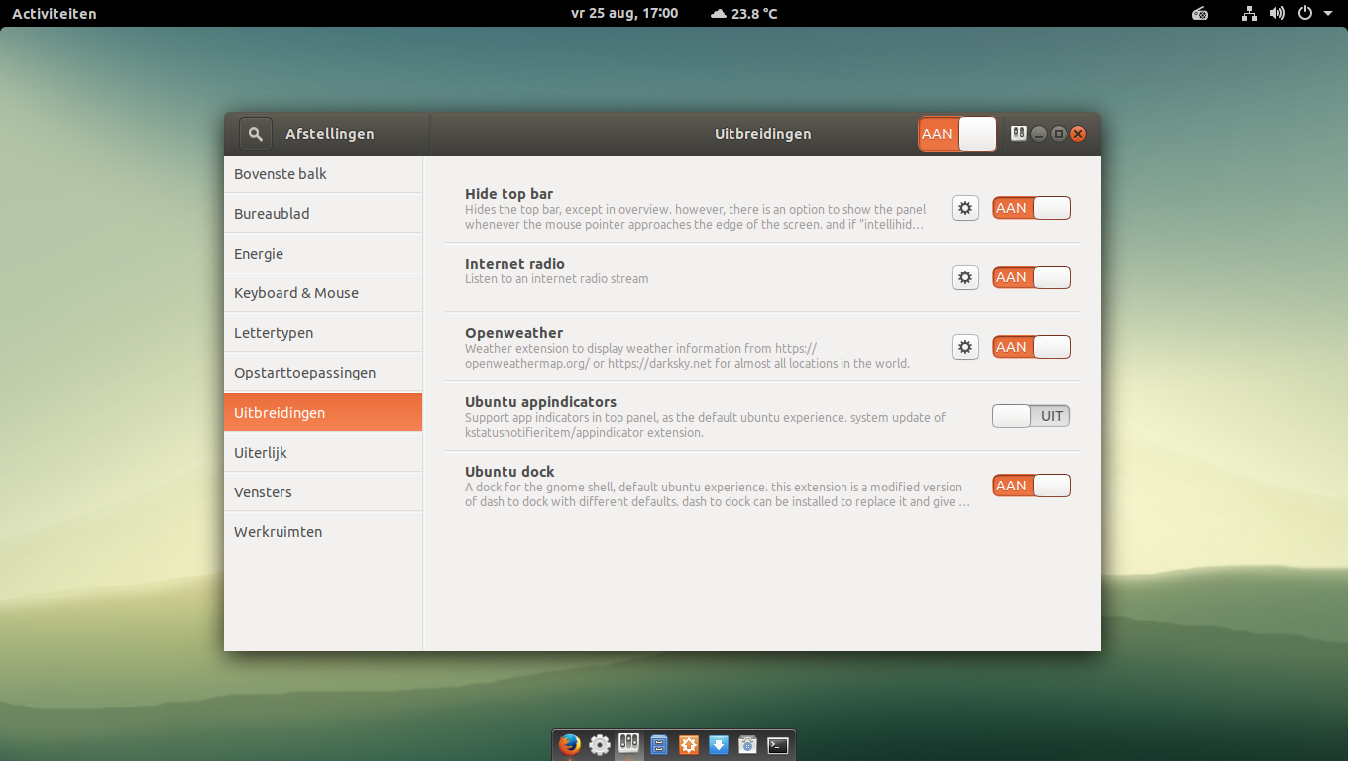
Task: Open Internet radio extension settings gear
Action: pyautogui.click(x=965, y=277)
